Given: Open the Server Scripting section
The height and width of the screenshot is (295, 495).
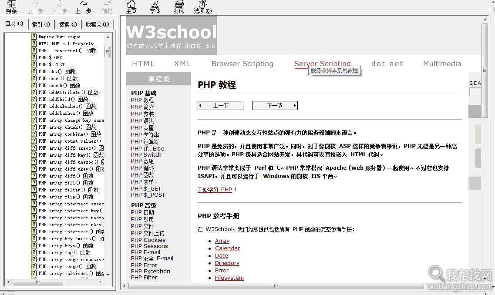Looking at the screenshot, I should click(x=322, y=64).
